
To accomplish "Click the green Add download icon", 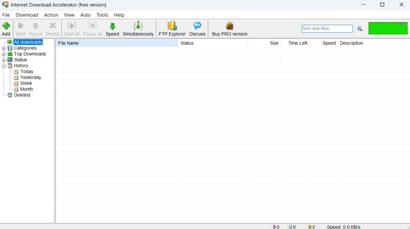I will (x=6, y=26).
